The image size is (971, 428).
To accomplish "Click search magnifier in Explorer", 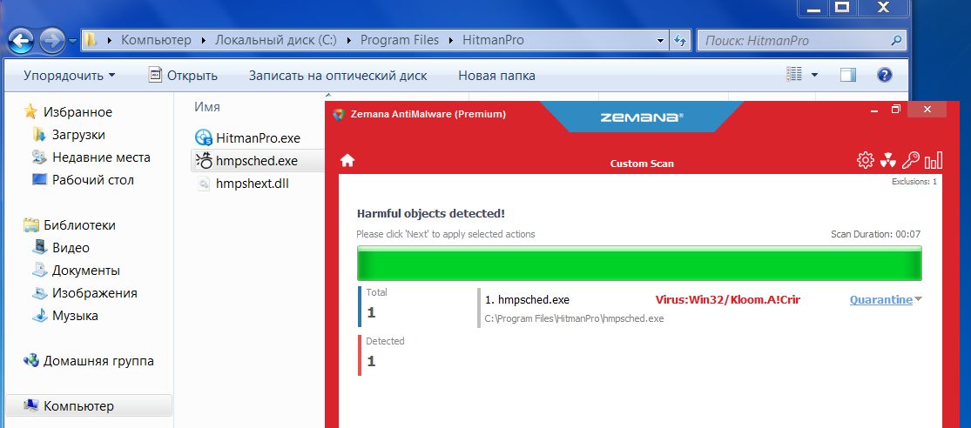I will (x=896, y=41).
